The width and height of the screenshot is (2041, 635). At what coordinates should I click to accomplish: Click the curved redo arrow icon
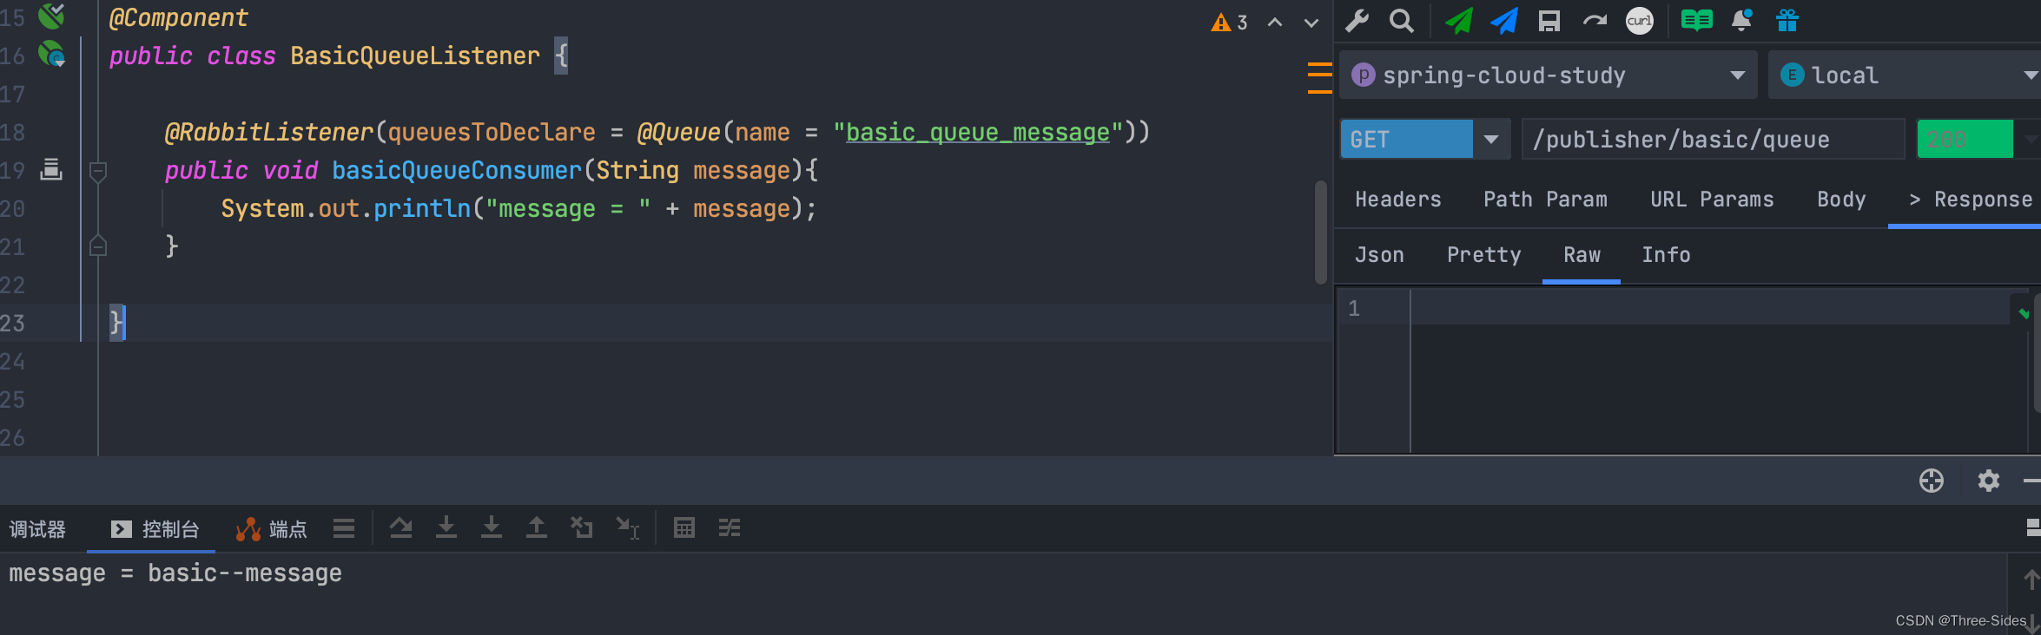[x=1595, y=21]
